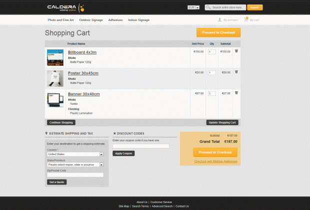Click the My Cart shopping cart icon
The height and width of the screenshot is (210, 310).
tap(246, 19)
